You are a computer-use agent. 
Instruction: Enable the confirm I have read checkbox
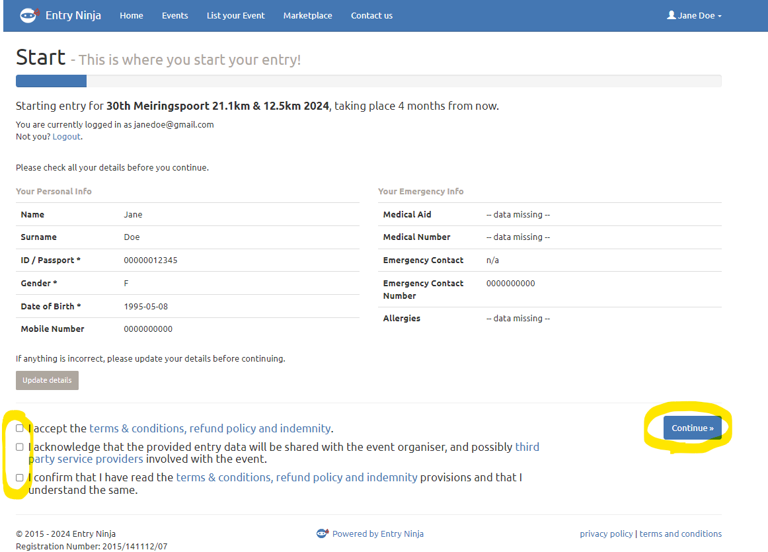click(20, 477)
